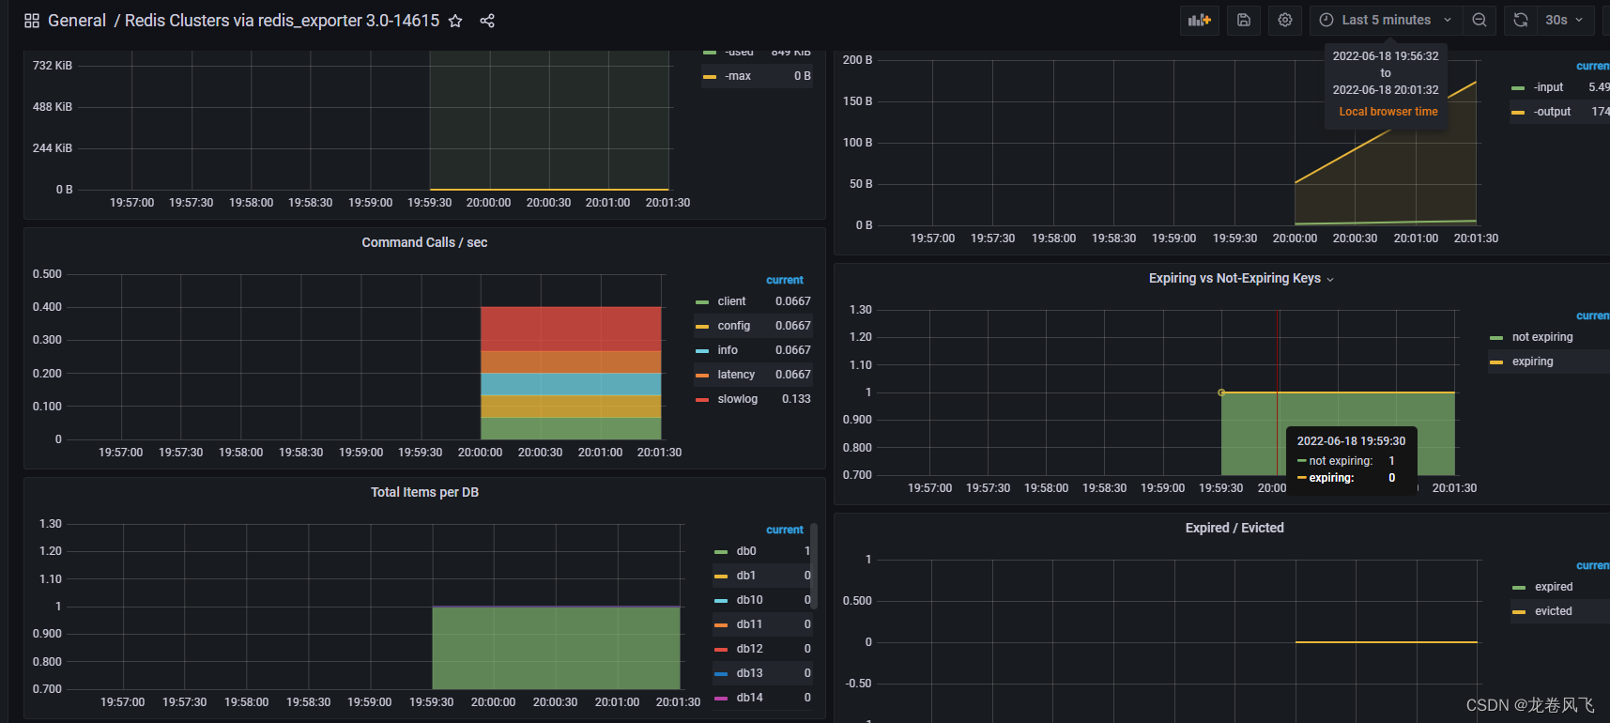Sort Command Calls legend by current
Image resolution: width=1610 pixels, height=723 pixels.
(785, 280)
